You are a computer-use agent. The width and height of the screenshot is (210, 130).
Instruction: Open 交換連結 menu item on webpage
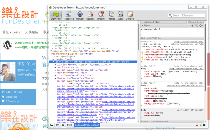click(32, 32)
